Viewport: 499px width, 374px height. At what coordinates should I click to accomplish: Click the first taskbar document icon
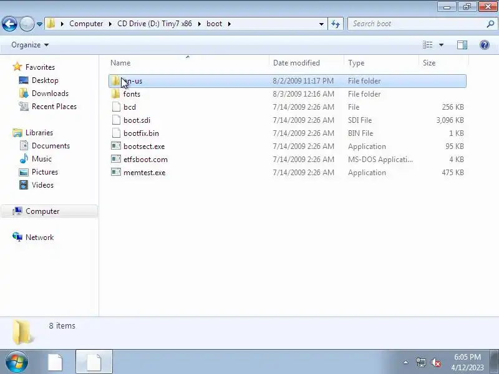pyautogui.click(x=56, y=362)
